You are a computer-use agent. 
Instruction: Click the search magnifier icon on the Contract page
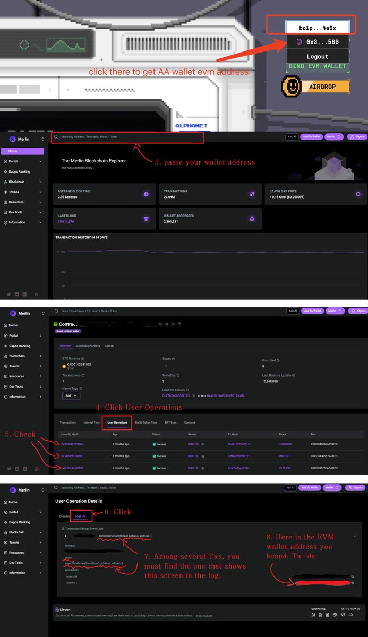pyautogui.click(x=57, y=311)
